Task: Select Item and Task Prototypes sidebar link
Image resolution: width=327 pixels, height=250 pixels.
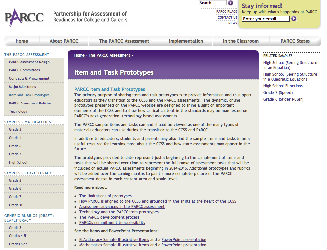Action: click(34, 95)
